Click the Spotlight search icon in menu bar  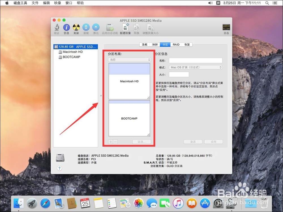267,3
